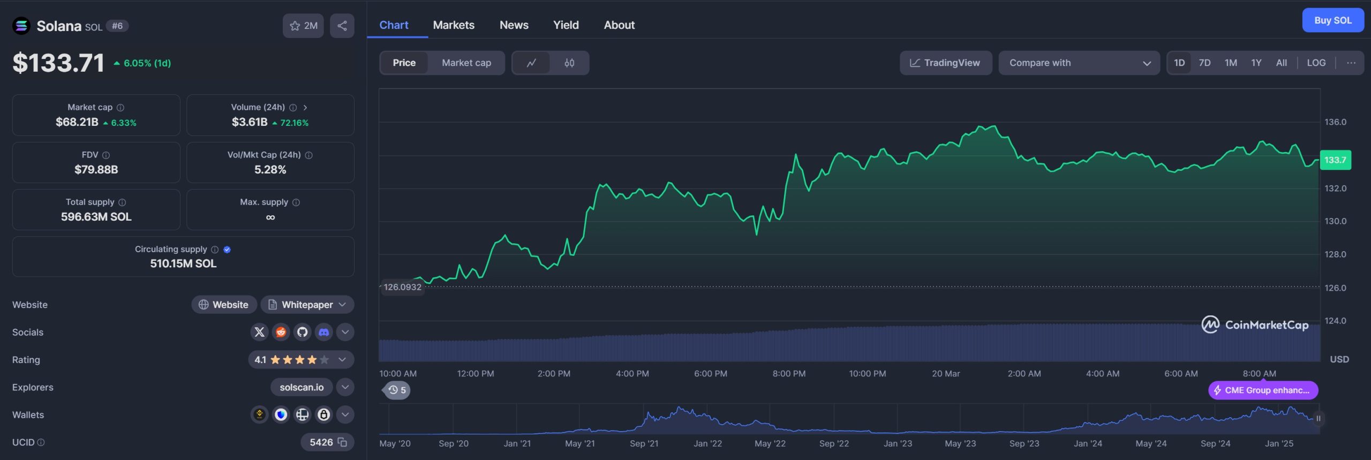The image size is (1371, 460).
Task: Copy the UCID 5426 value
Action: click(x=342, y=442)
